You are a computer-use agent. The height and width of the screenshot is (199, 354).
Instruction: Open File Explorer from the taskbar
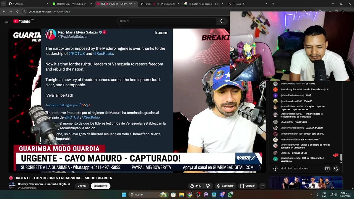tap(181, 195)
